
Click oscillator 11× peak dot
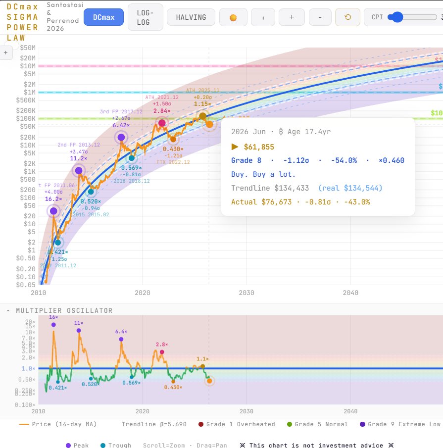click(x=79, y=330)
